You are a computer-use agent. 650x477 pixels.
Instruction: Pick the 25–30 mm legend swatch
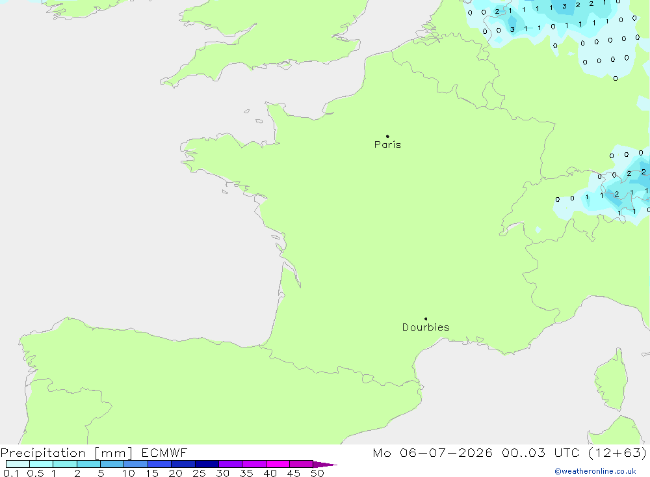pyautogui.click(x=207, y=464)
